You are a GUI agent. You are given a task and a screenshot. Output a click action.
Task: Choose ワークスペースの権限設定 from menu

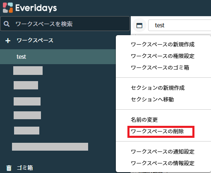(163, 56)
